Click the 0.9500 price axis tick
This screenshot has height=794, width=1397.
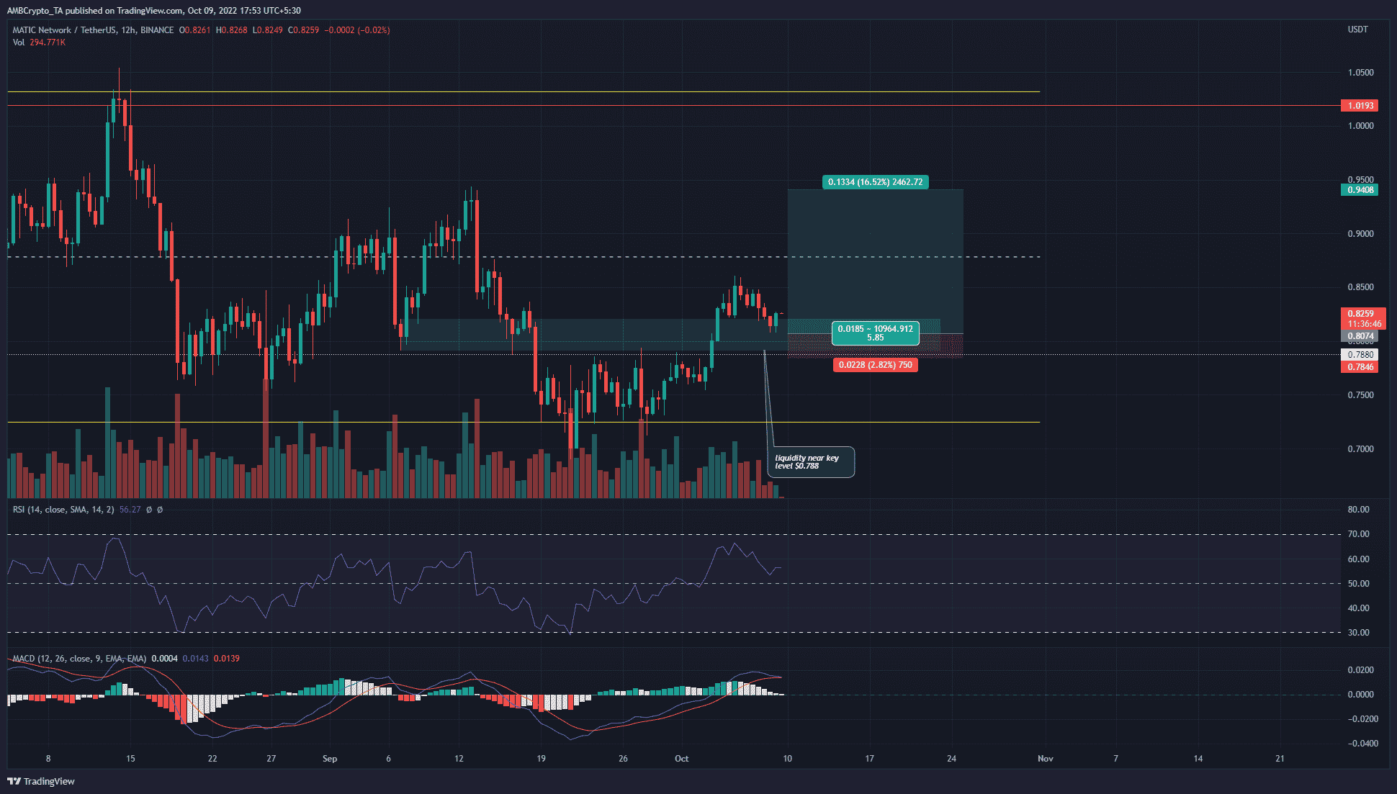[1360, 180]
